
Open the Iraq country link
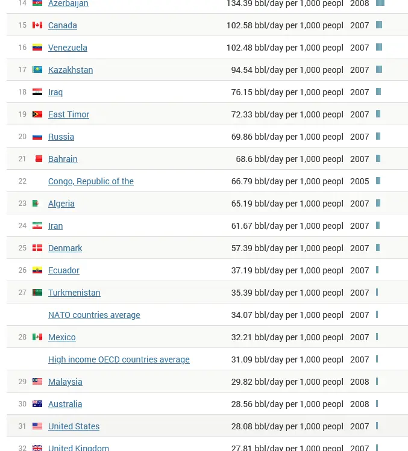tap(55, 92)
